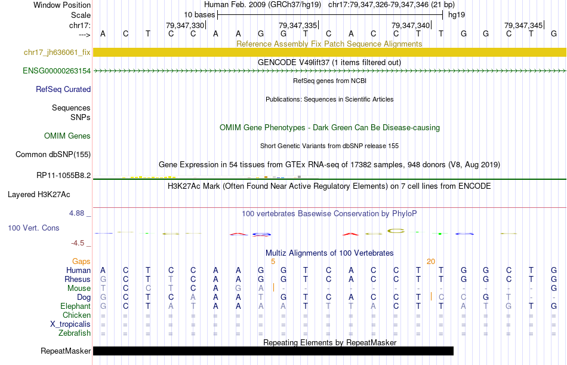Click Reference Assembly Fix Patch Sequence Alignments title
This screenshot has width=567, height=365.
click(329, 44)
